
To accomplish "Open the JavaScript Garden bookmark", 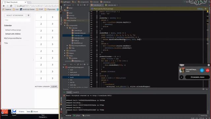I will click(x=27, y=9).
